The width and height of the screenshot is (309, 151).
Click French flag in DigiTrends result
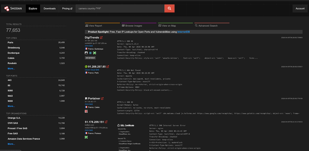point(86,49)
